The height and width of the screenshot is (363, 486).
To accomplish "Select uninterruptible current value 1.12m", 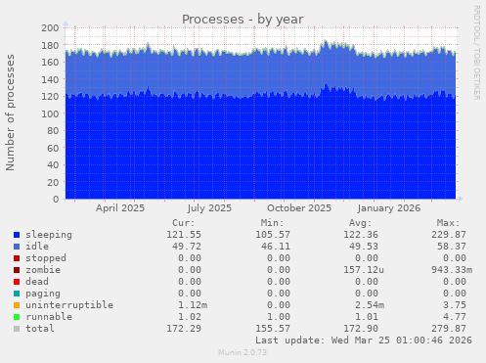I will [x=193, y=305].
